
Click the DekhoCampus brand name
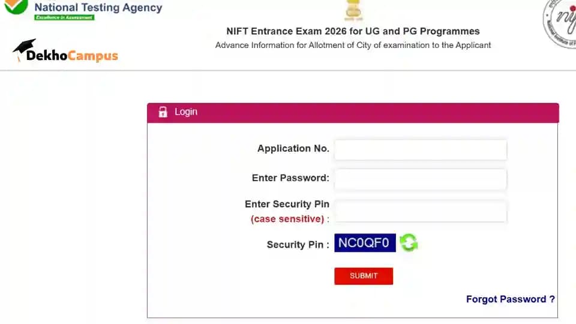pyautogui.click(x=72, y=56)
